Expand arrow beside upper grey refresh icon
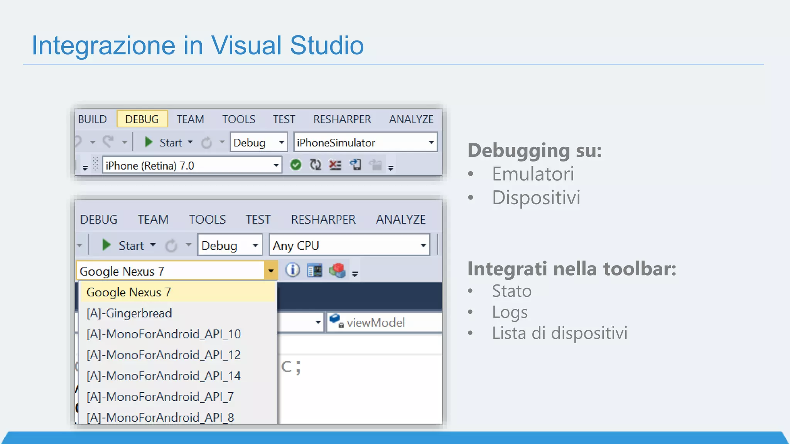Image resolution: width=790 pixels, height=444 pixels. (222, 142)
